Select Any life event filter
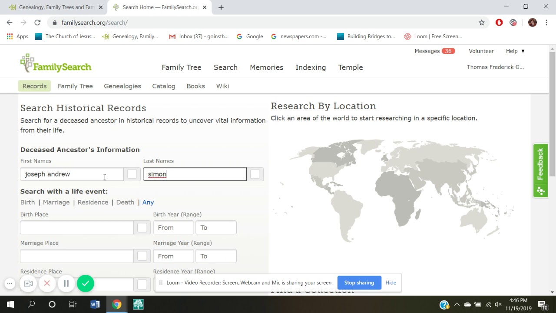 (x=148, y=202)
